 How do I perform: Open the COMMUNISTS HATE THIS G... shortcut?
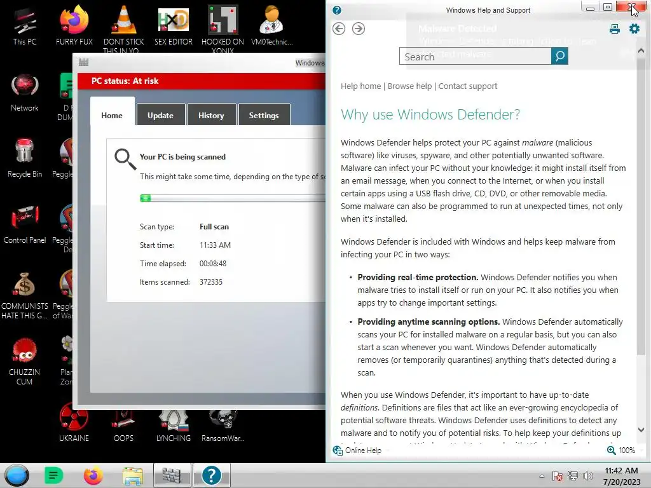coord(25,295)
